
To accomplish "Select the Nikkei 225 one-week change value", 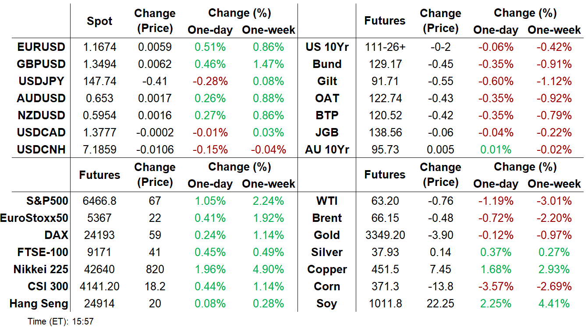I will coord(269,269).
